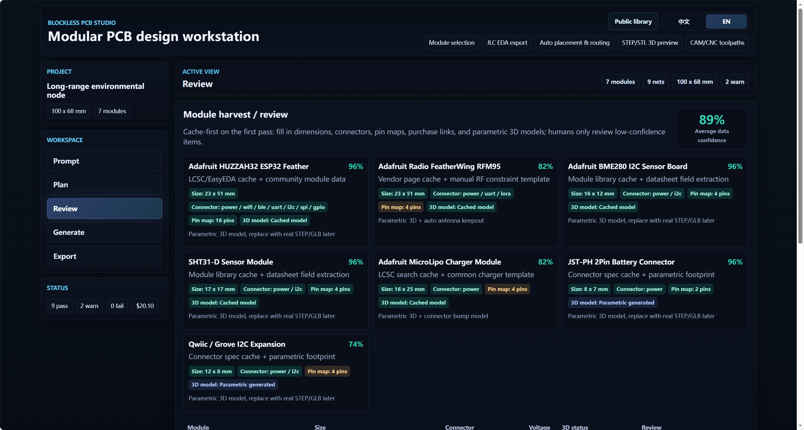This screenshot has width=804, height=430.
Task: Click the 2 warn status chip
Action: pos(89,306)
